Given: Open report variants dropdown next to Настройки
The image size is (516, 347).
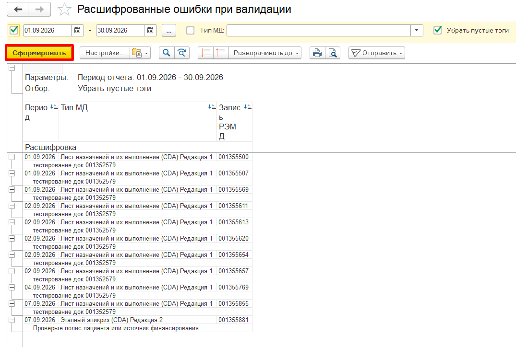Looking at the screenshot, I should coord(141,53).
